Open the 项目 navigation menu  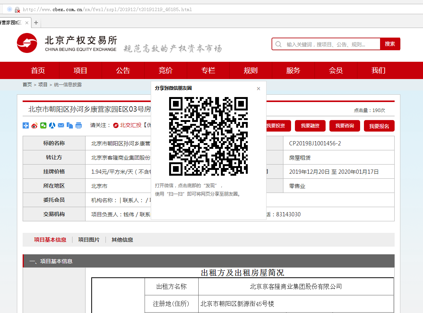pyautogui.click(x=81, y=71)
